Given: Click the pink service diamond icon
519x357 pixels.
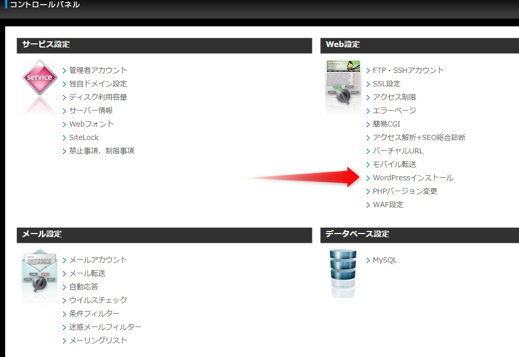Looking at the screenshot, I should pos(40,78).
